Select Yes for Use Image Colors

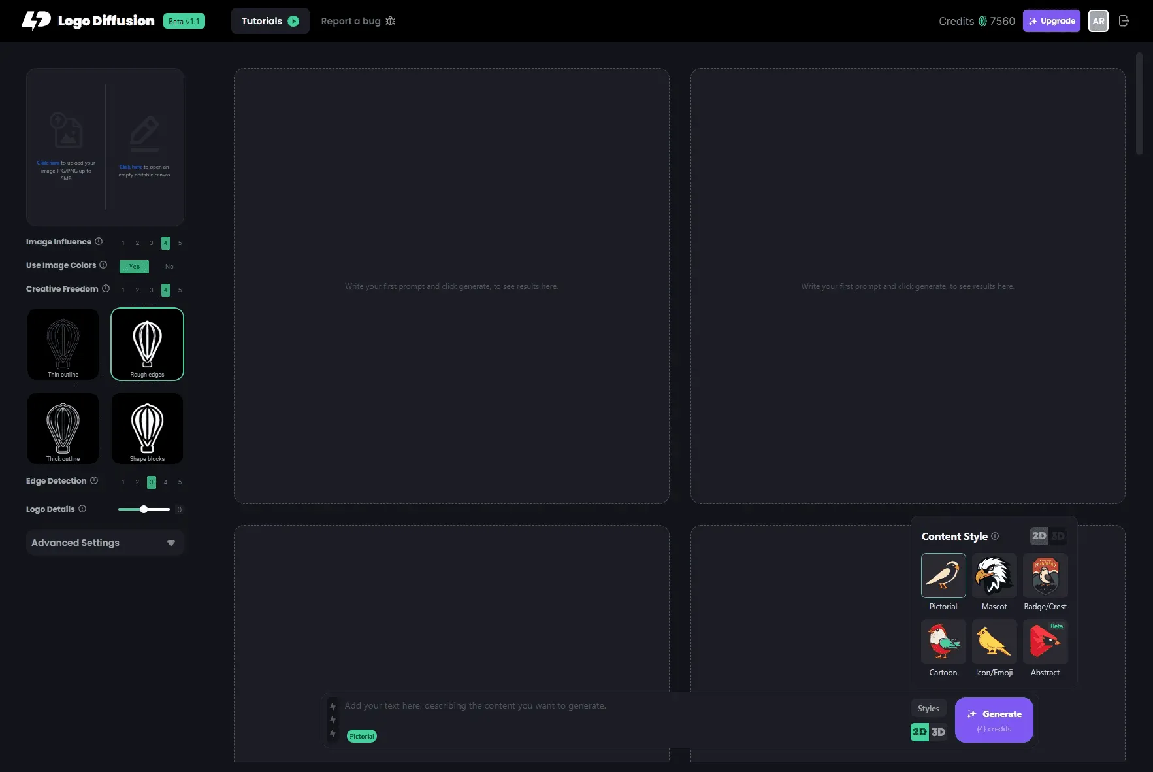[x=134, y=266]
